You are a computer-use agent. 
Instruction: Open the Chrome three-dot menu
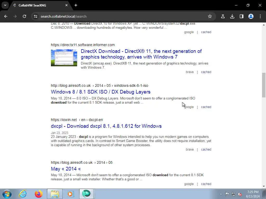click(260, 16)
